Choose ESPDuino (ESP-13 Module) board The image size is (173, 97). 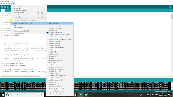pyautogui.click(x=60, y=93)
